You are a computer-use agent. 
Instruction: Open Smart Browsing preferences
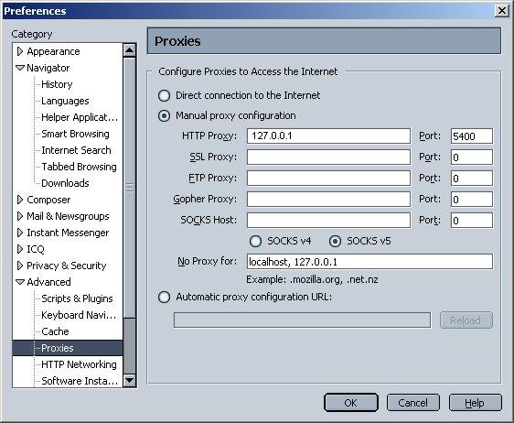click(75, 134)
